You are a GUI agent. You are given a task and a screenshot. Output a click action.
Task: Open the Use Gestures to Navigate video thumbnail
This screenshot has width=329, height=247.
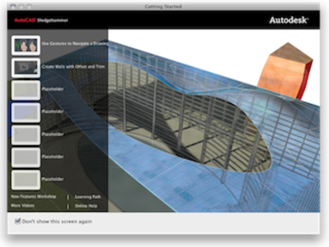point(26,45)
